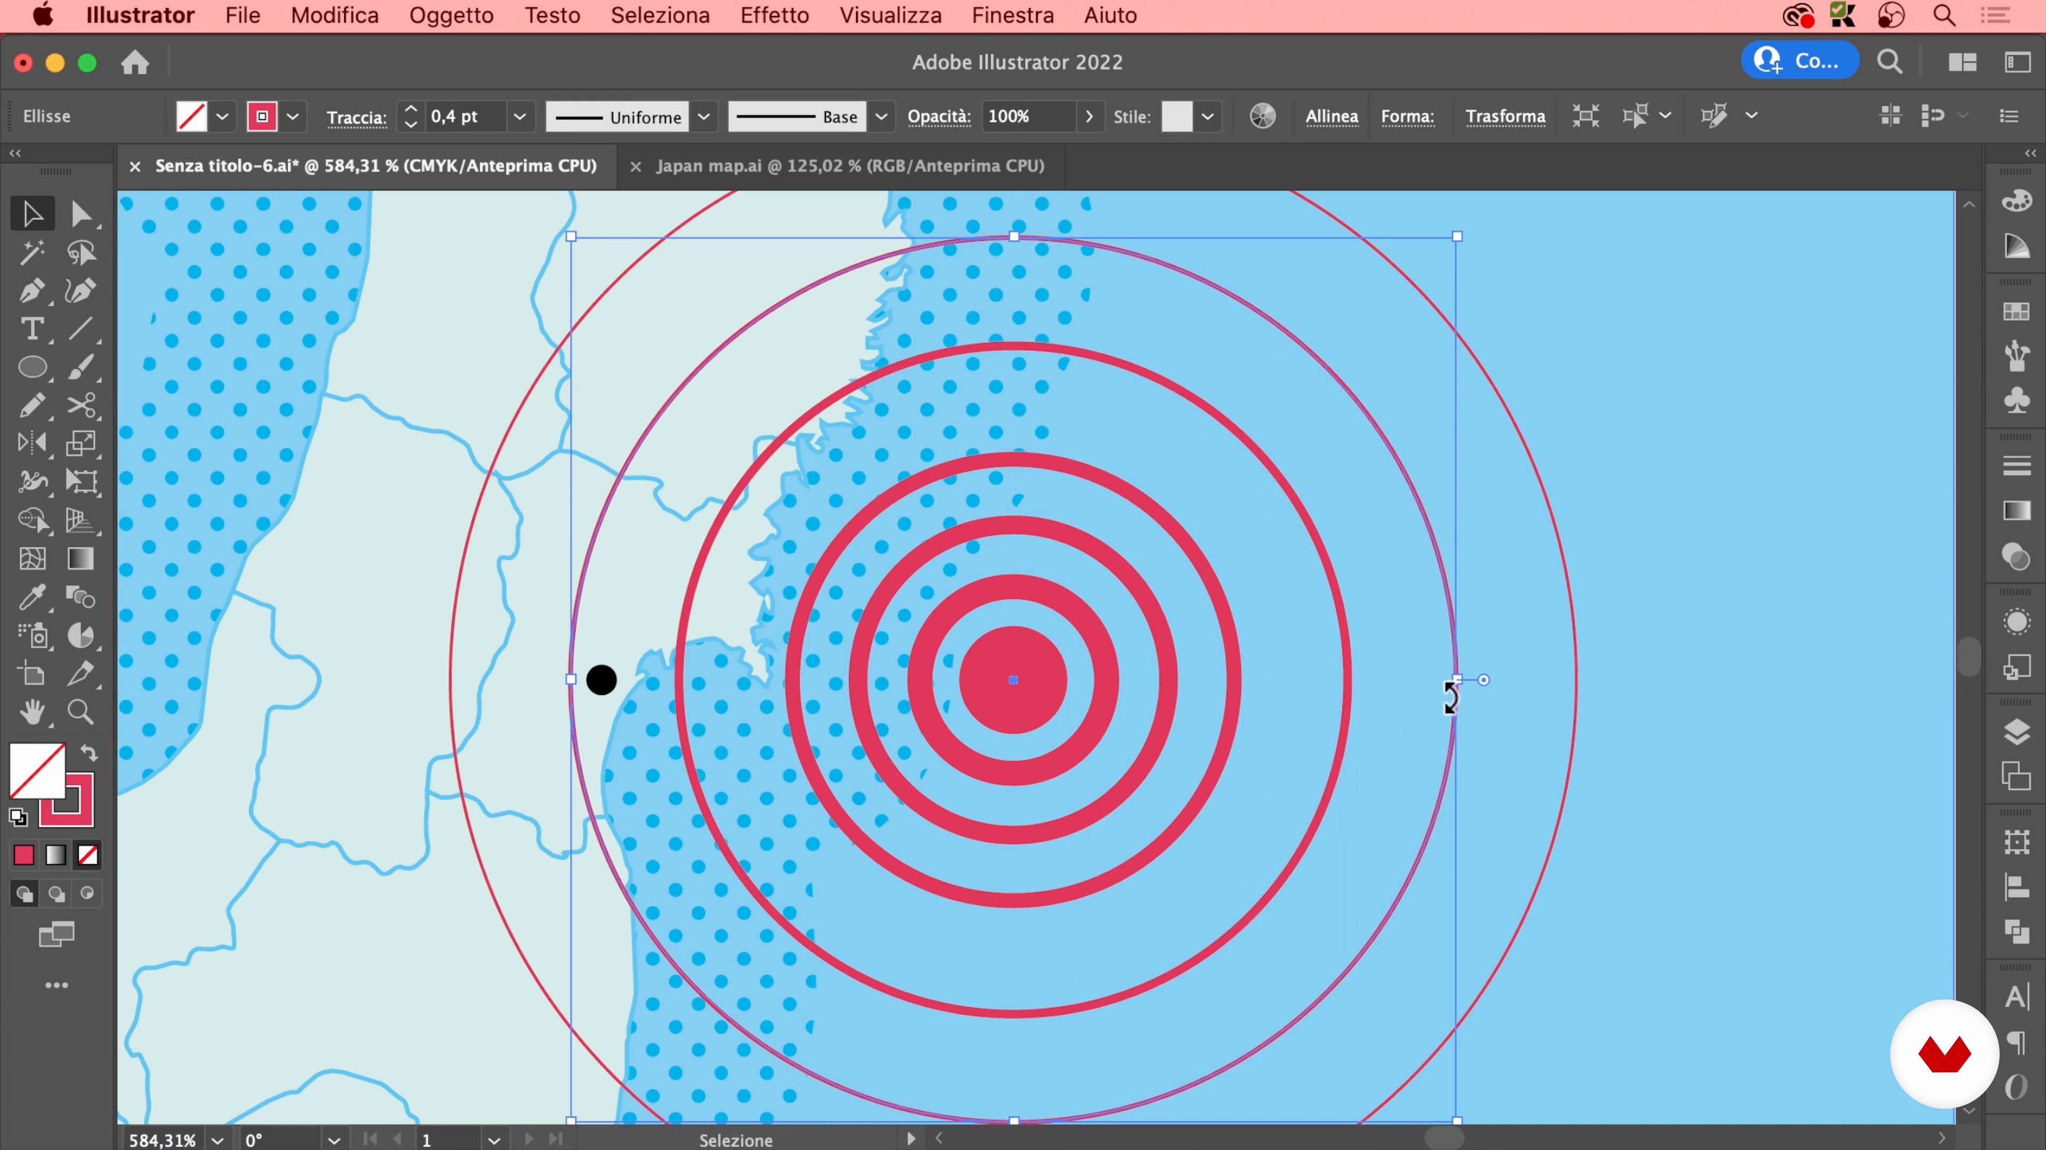Open the Layers panel icon
The width and height of the screenshot is (2046, 1150).
click(2016, 731)
